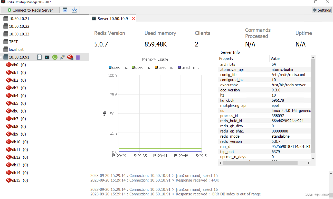Viewport: 333px width, 199px height.
Task: Sort by the Property column header
Action: pyautogui.click(x=244, y=59)
